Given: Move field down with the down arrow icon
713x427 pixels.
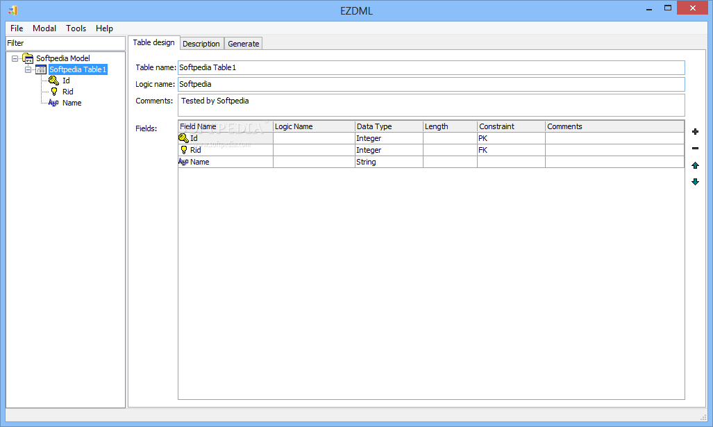Looking at the screenshot, I should click(695, 182).
